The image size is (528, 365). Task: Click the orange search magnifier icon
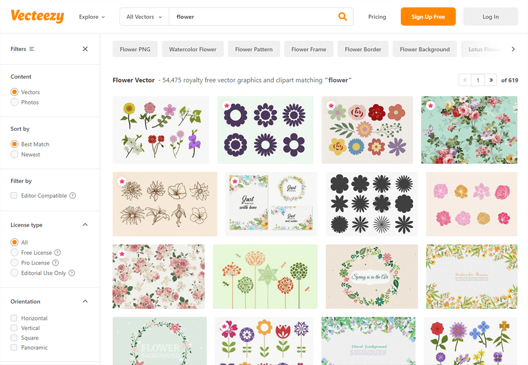pos(343,17)
